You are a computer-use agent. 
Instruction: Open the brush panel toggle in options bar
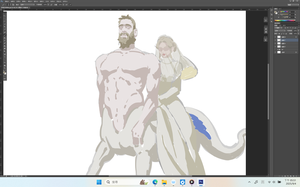coord(13,5)
